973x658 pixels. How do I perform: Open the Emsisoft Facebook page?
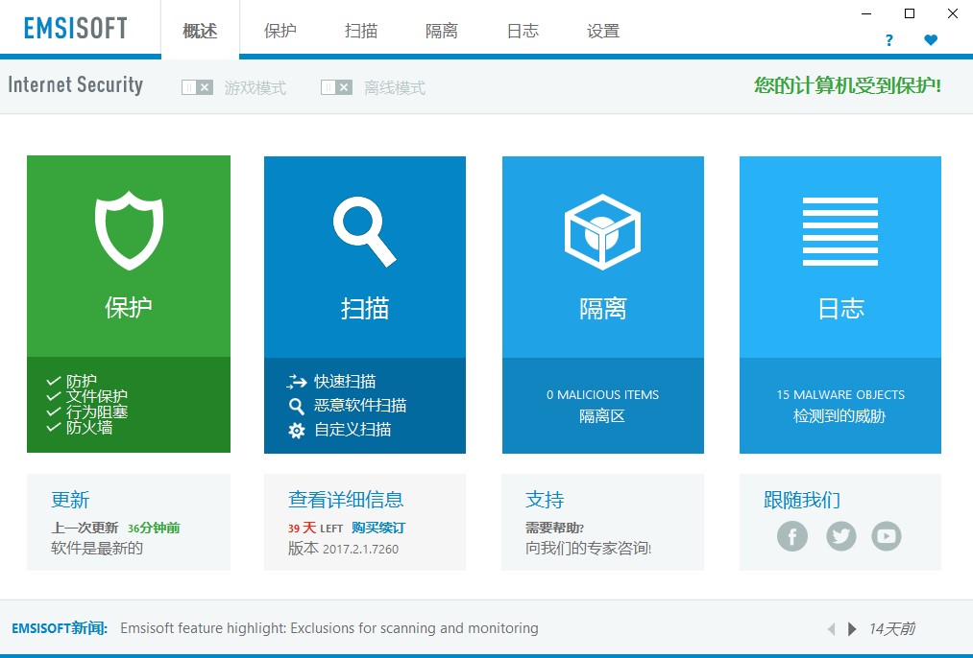(x=792, y=536)
